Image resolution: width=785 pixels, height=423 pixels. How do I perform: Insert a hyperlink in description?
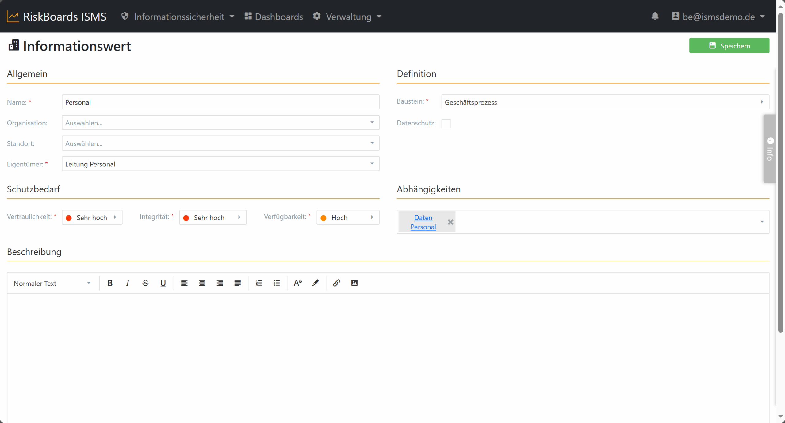(336, 283)
